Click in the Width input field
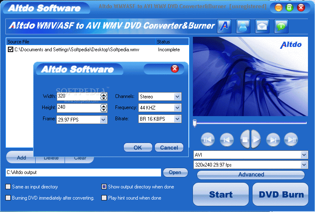This screenshot has height=212, width=315. 79,96
